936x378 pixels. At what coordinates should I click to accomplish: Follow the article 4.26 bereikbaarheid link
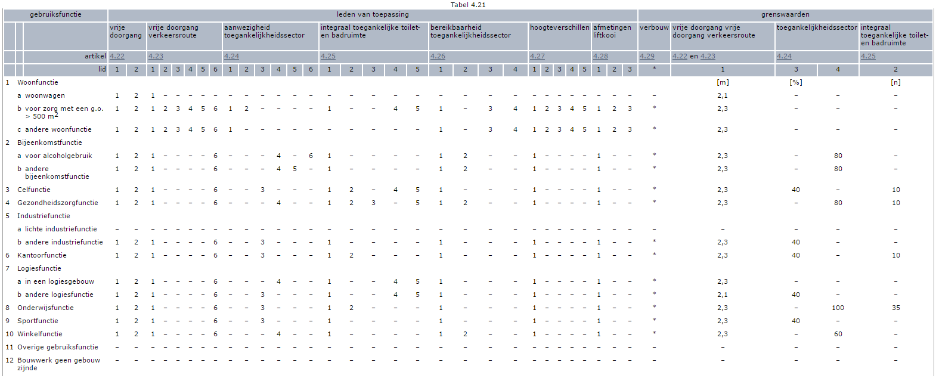coord(438,56)
